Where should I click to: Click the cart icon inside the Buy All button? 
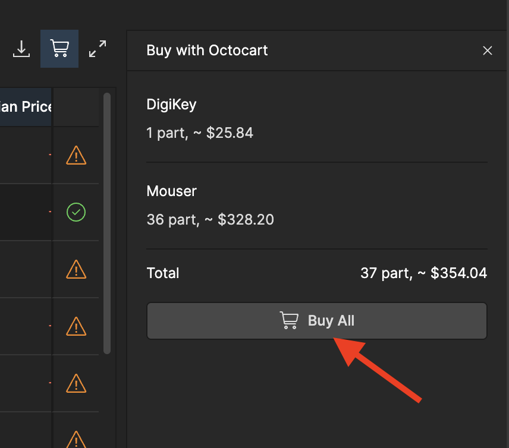tap(289, 320)
